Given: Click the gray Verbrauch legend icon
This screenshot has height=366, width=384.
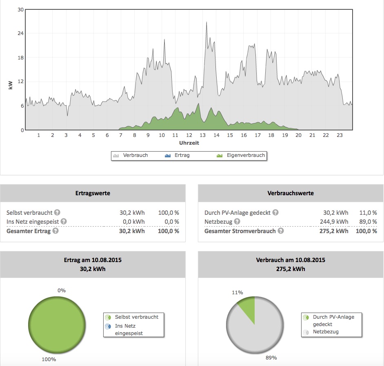Looking at the screenshot, I should click(x=116, y=155).
